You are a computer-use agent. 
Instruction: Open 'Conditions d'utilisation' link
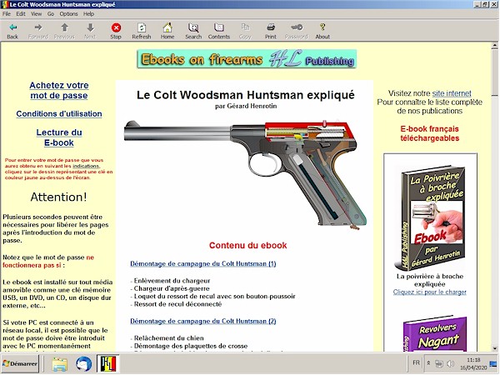pos(59,114)
